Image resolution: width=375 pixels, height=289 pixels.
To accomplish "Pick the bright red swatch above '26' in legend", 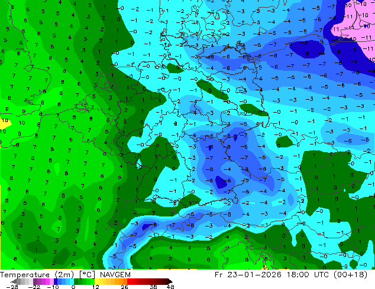I will tap(129, 281).
